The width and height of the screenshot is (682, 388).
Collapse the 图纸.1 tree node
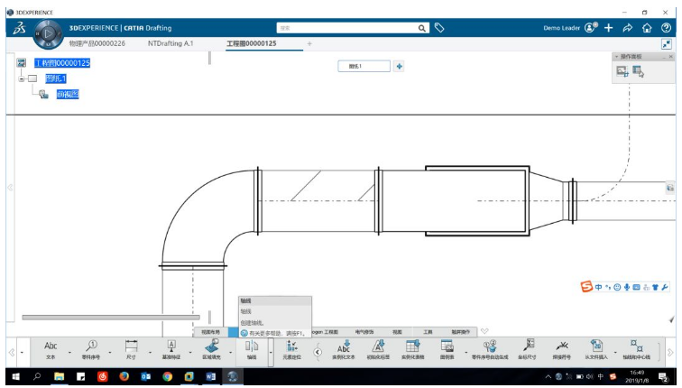tap(22, 79)
